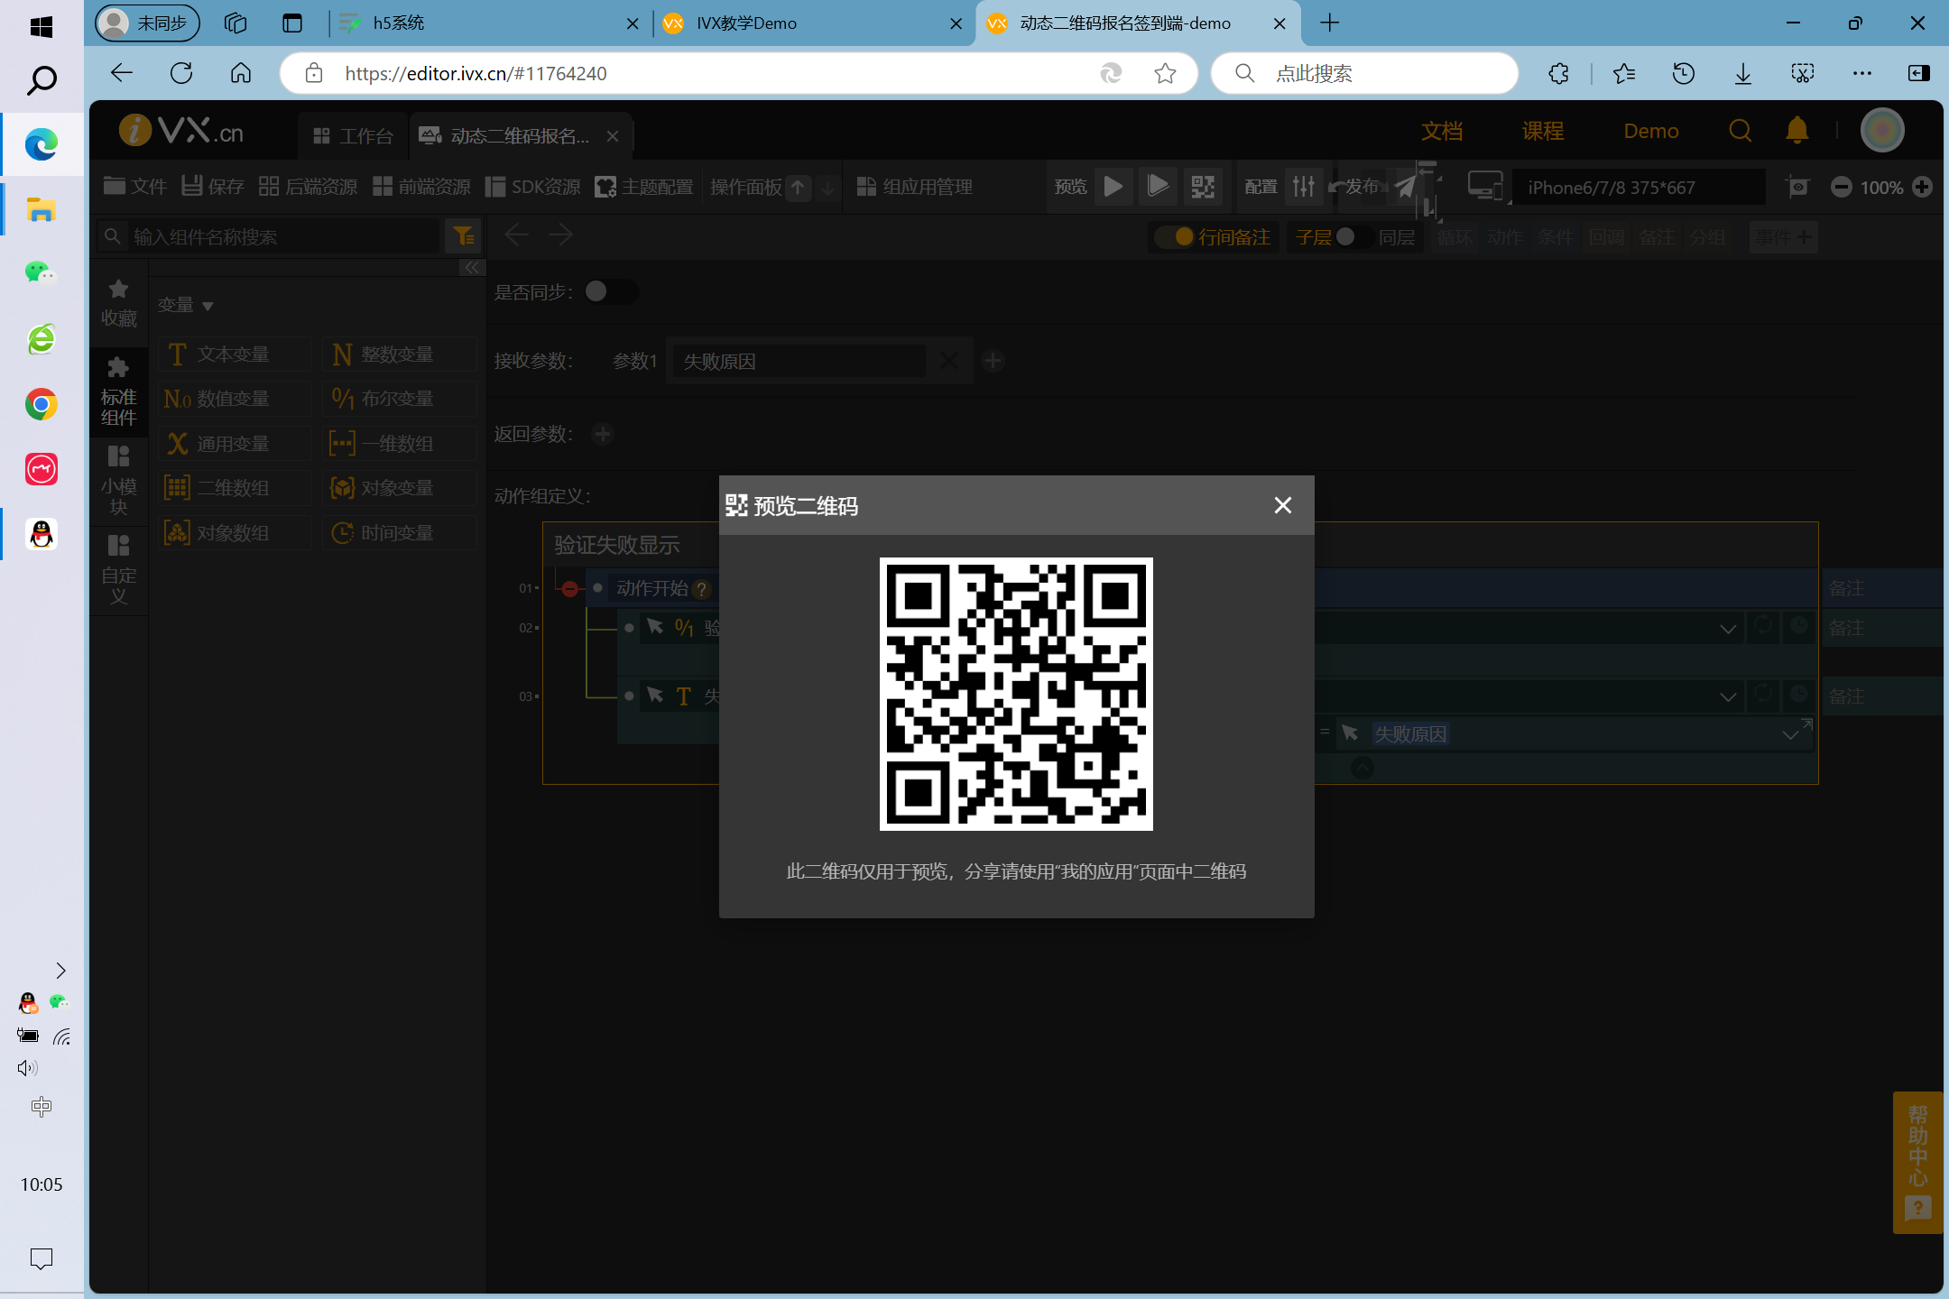The width and height of the screenshot is (1949, 1299).
Task: Click the preview play button
Action: click(1113, 187)
